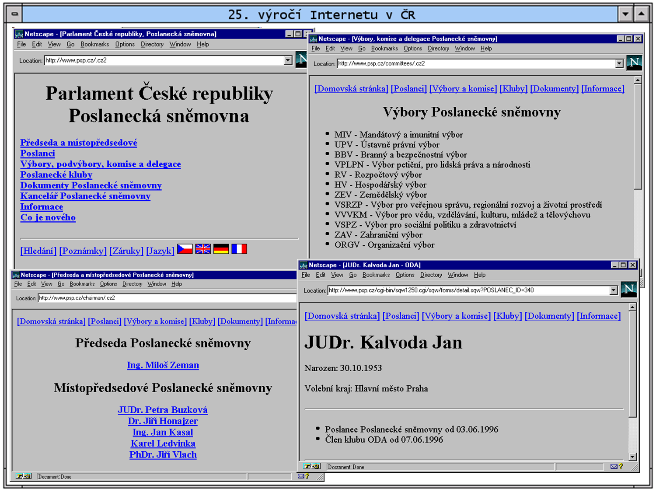Open system menu icon of Parlament window

(19, 34)
